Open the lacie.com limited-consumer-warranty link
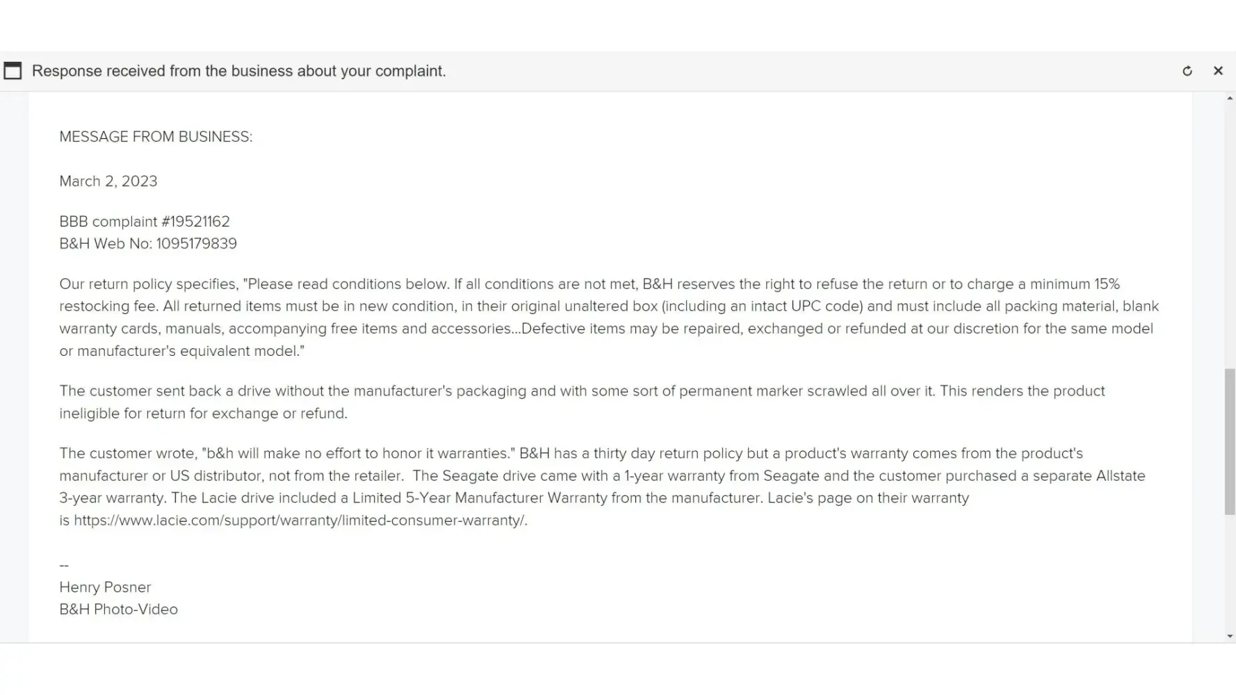 (x=300, y=521)
